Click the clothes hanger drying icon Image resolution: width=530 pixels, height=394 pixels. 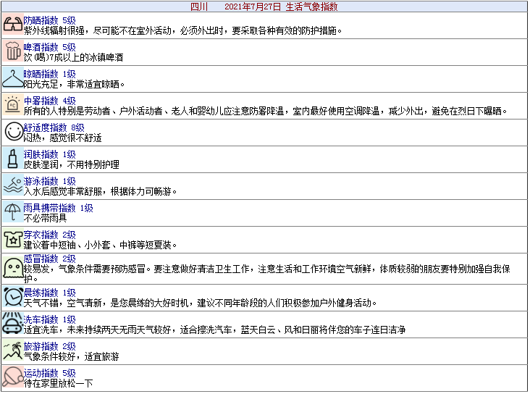tap(12, 78)
